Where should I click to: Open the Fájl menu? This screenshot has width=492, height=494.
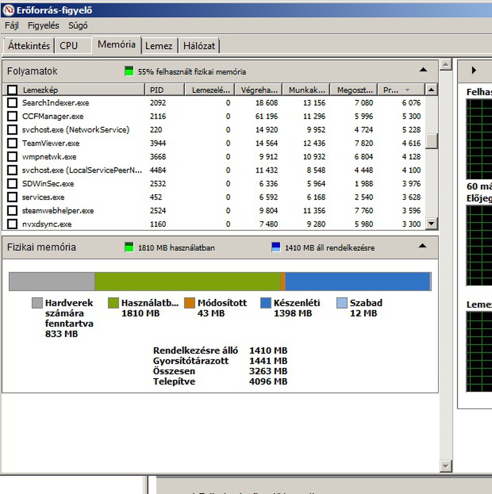click(x=12, y=26)
